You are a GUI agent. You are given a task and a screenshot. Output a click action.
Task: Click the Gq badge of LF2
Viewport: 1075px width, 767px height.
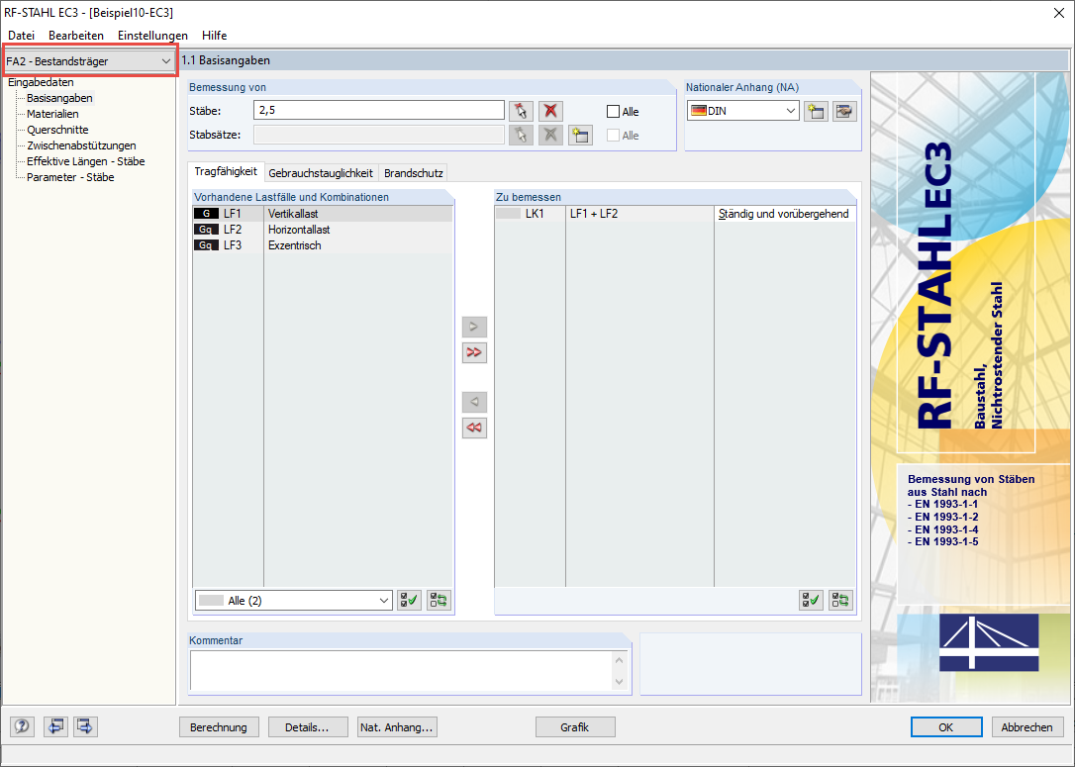click(206, 230)
